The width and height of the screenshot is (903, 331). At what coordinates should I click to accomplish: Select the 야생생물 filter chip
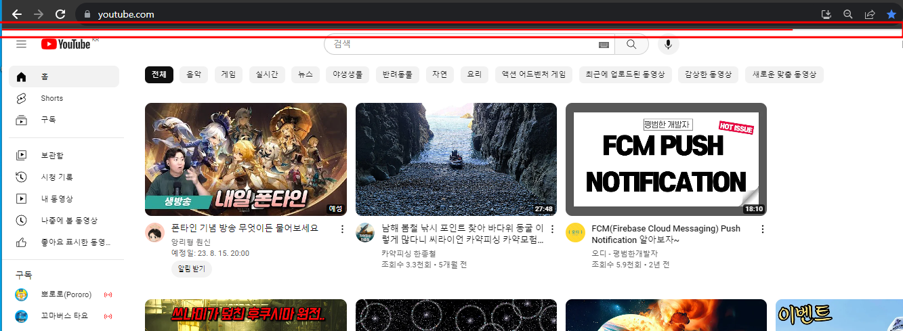(348, 74)
